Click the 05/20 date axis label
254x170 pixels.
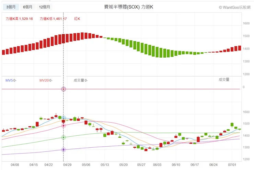(124, 165)
